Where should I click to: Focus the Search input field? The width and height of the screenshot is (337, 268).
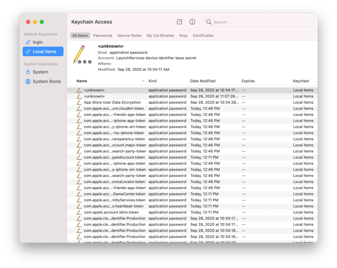pyautogui.click(x=258, y=22)
